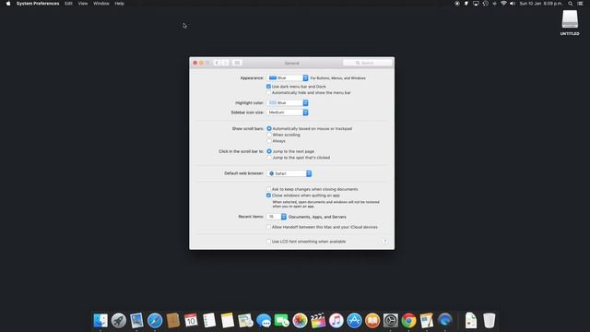590x332 pixels.
Task: Open AirPlay display menu bar icon
Action: (476, 4)
